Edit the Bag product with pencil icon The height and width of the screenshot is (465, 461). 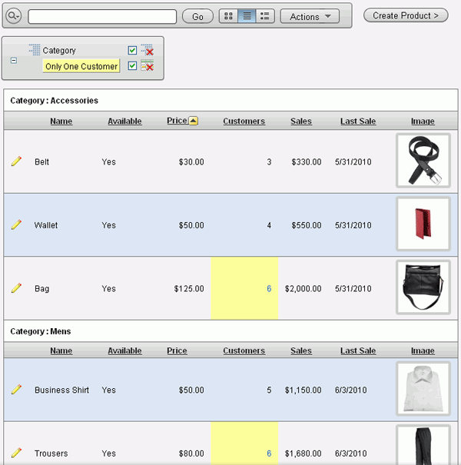click(x=16, y=287)
